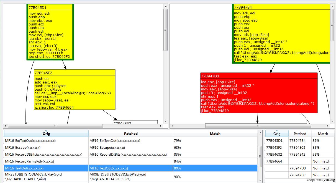Click 85% block match value
The height and width of the screenshot is (183, 336).
[323, 140]
